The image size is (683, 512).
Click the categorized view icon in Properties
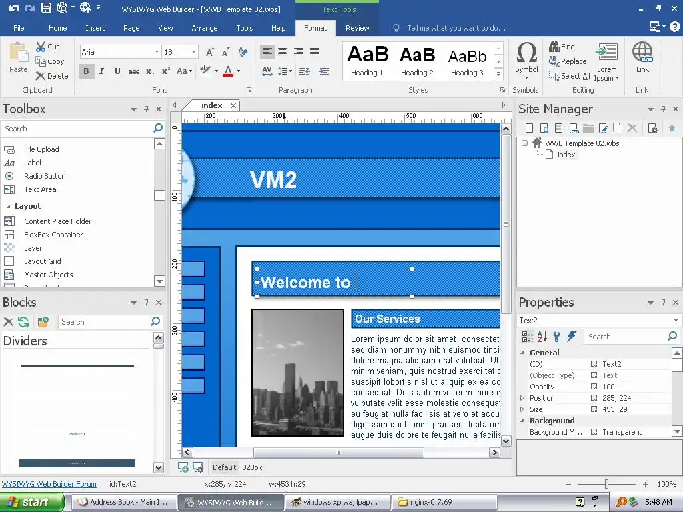(527, 337)
